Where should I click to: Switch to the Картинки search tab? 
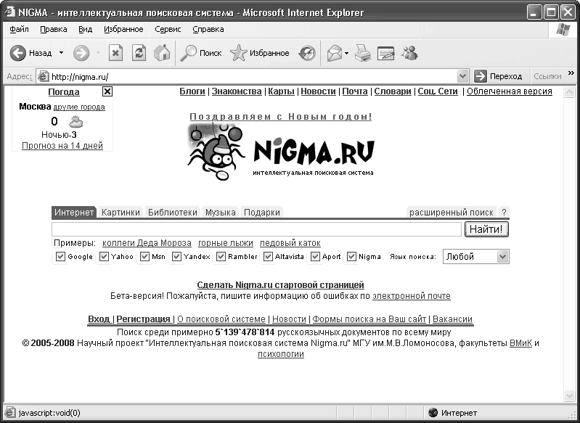(x=121, y=213)
